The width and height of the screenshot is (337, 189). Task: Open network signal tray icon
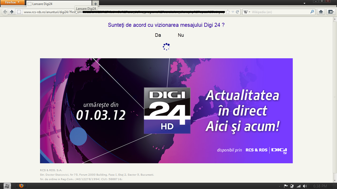pos(299,186)
